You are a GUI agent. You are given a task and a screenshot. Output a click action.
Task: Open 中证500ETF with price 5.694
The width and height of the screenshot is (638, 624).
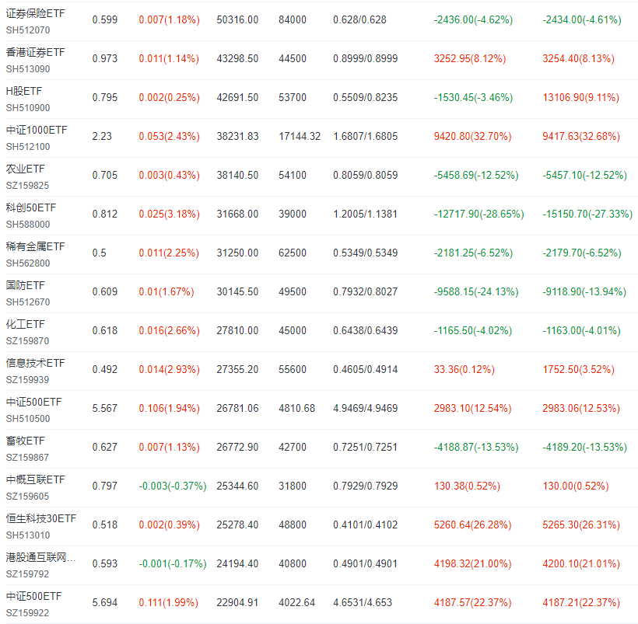tap(33, 596)
